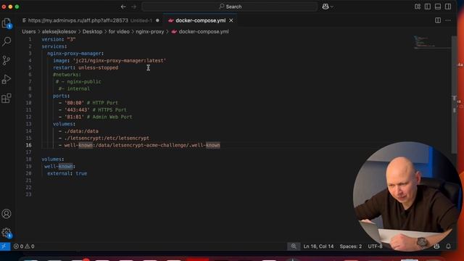Click the Customize Layout icon

418,7
